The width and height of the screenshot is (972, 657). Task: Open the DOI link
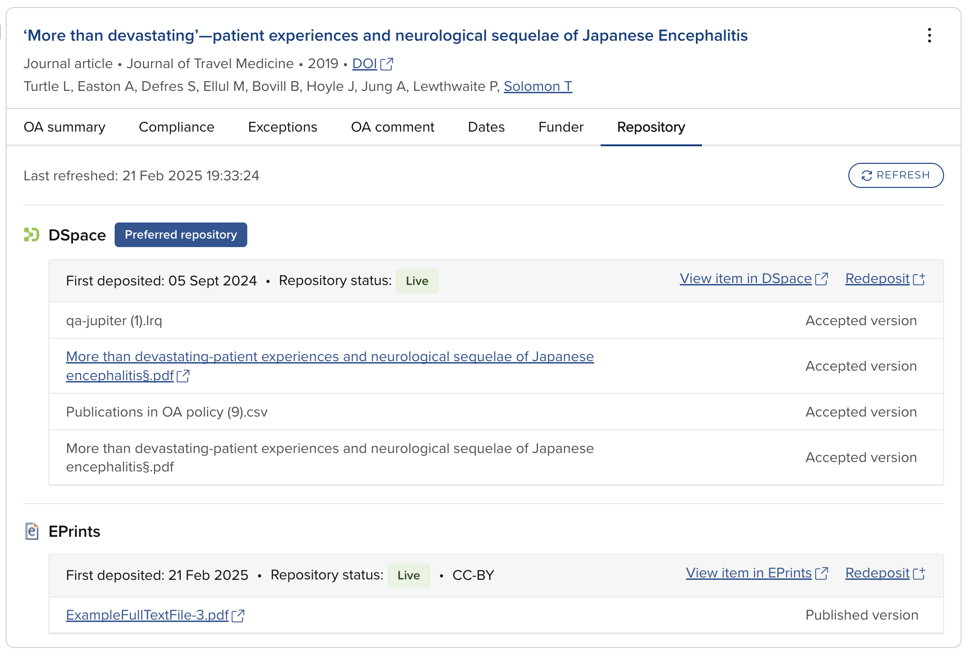(364, 64)
